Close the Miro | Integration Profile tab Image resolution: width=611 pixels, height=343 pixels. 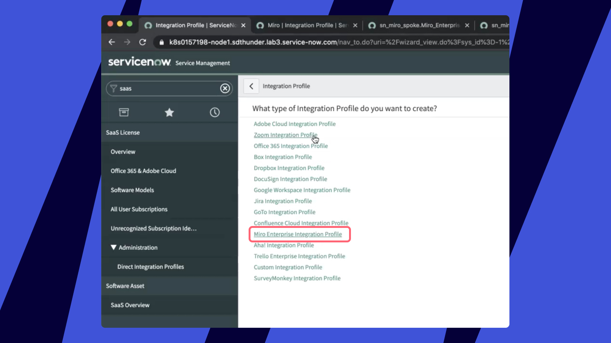[x=355, y=25]
